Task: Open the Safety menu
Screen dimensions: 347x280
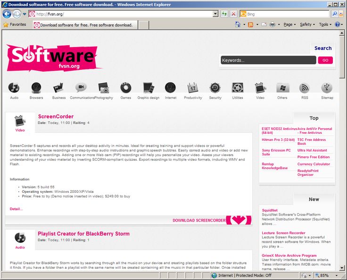Action: tap(307, 25)
